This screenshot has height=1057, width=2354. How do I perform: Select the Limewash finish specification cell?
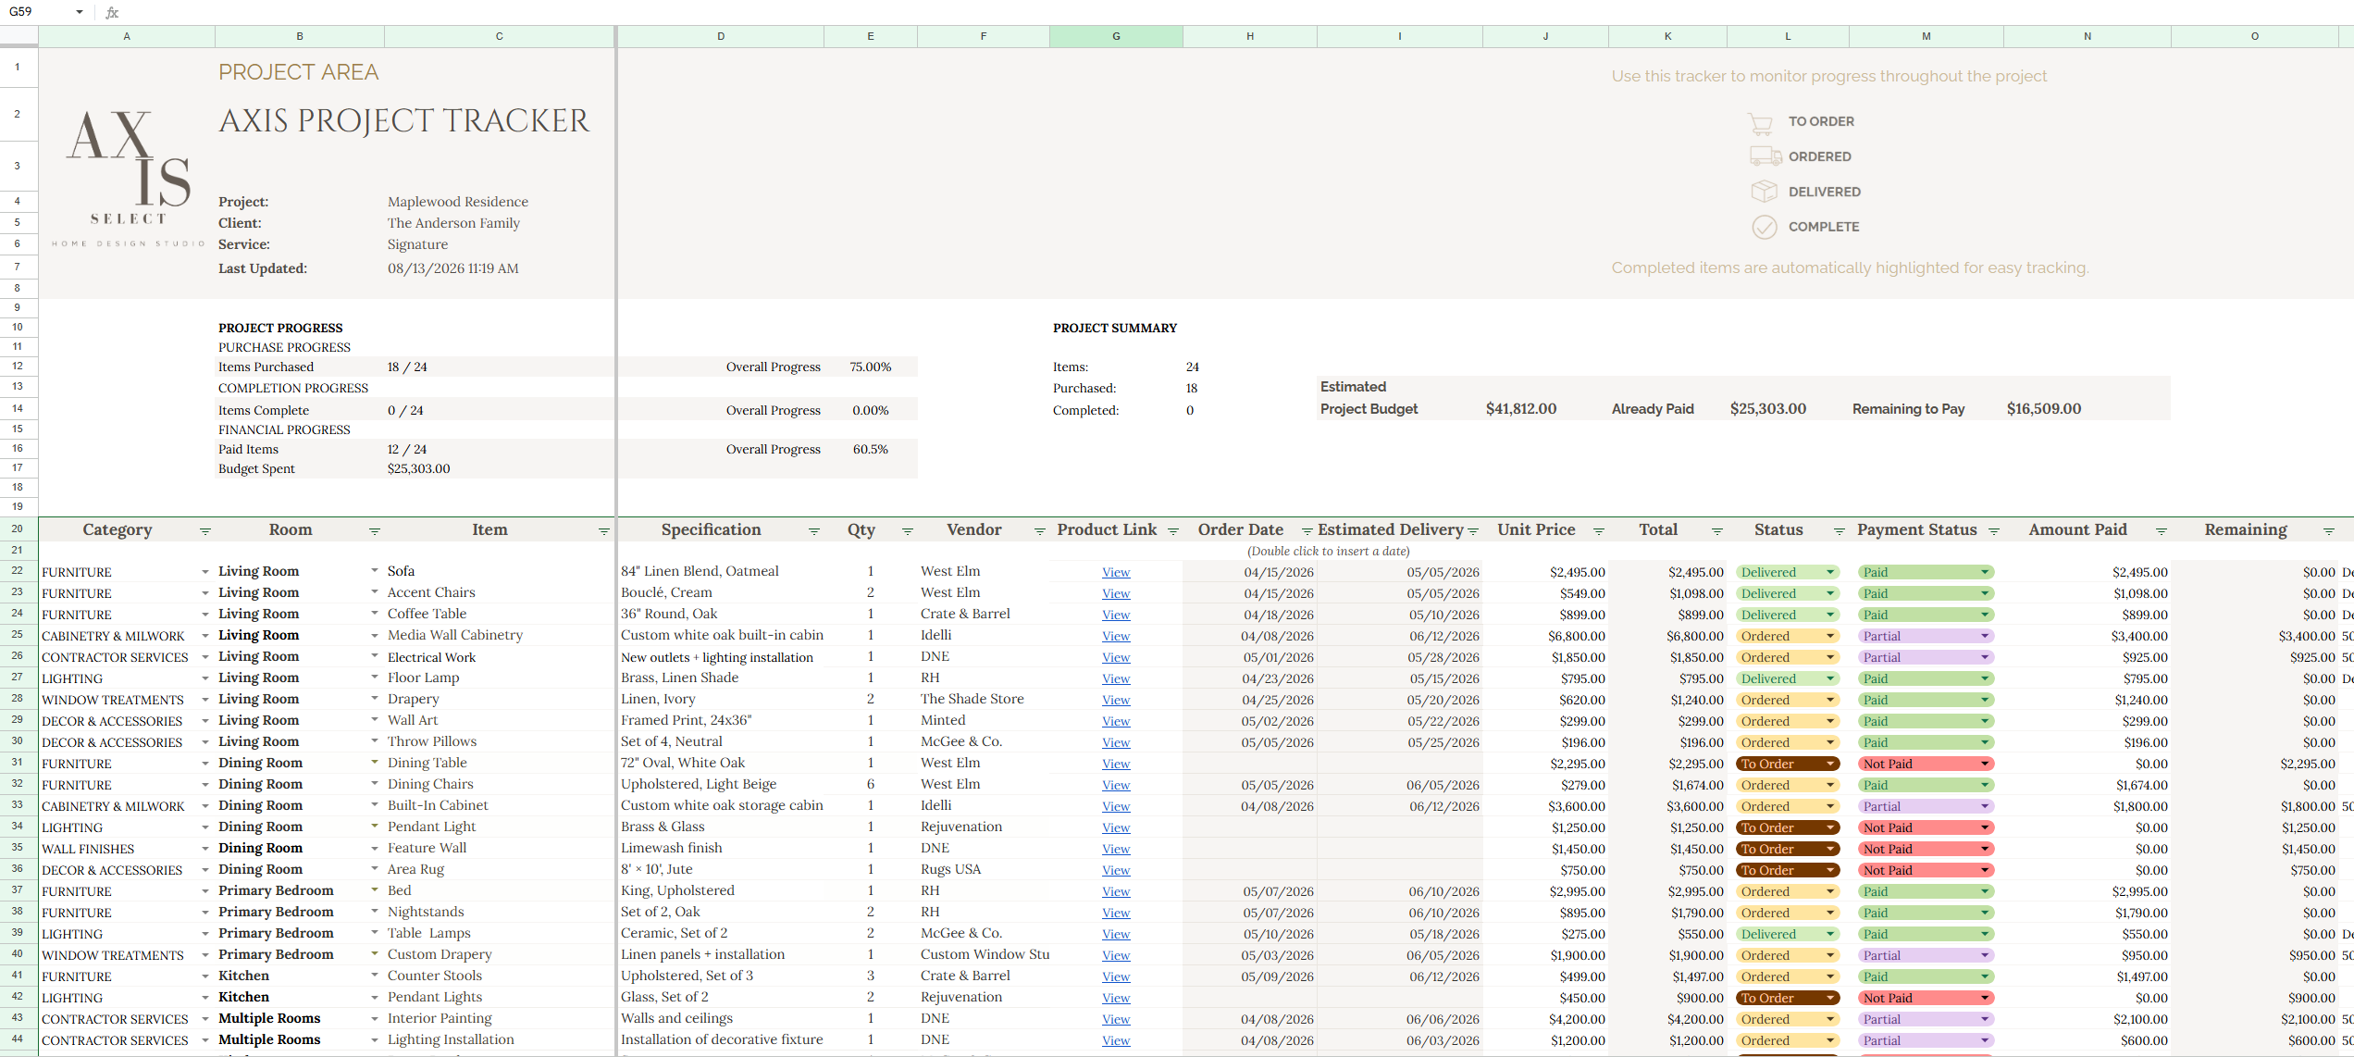[721, 848]
